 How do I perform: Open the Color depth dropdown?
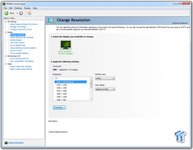(x=105, y=89)
